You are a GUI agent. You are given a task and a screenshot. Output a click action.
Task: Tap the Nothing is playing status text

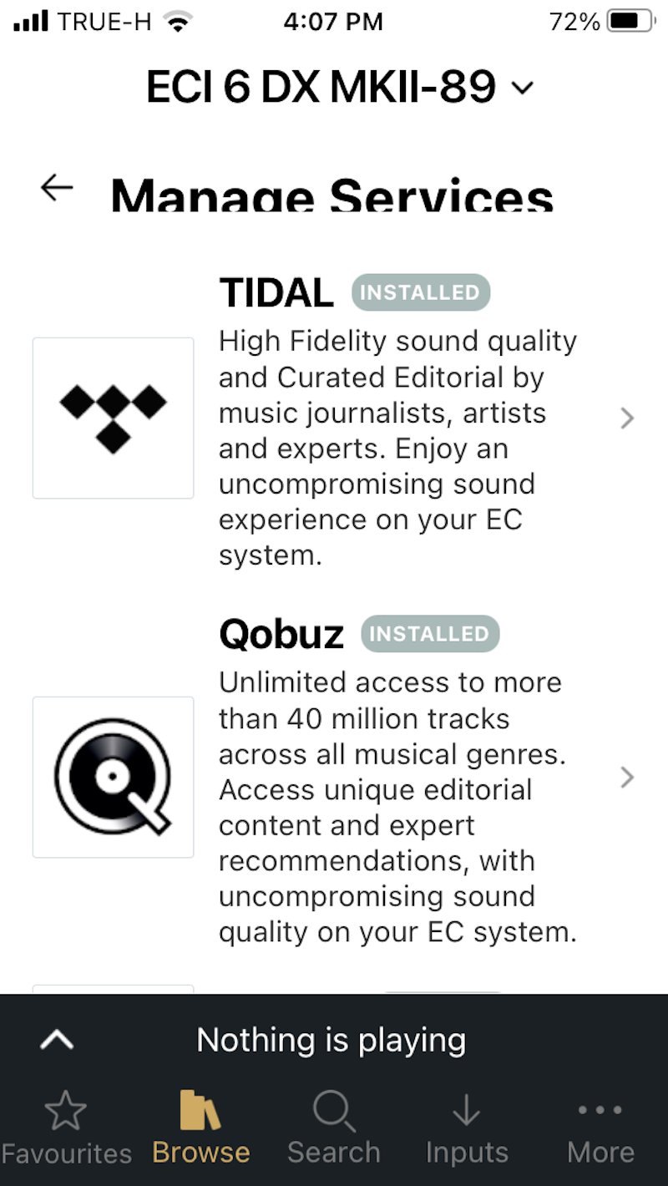331,1041
